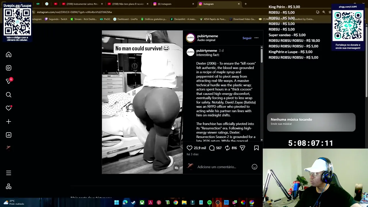Open Stream - Kick Dashboard bookmark
The height and width of the screenshot is (207, 368).
(83, 19)
